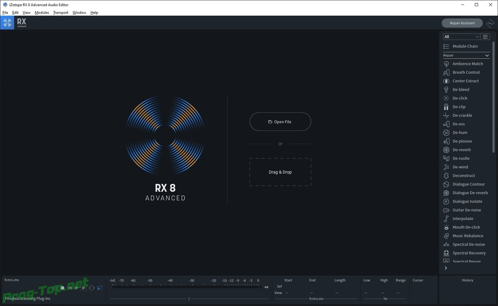Open the All module filter dropdown
Screen dimensions: 498x306
click(461, 37)
